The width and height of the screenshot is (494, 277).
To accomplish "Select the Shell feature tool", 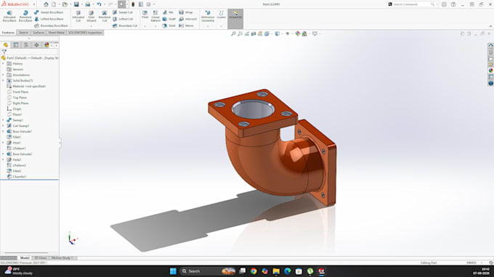I will coord(169,26).
